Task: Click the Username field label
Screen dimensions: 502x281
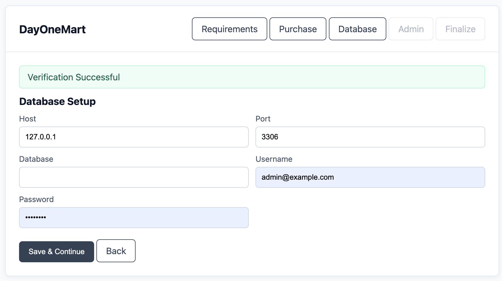Action: (x=274, y=159)
